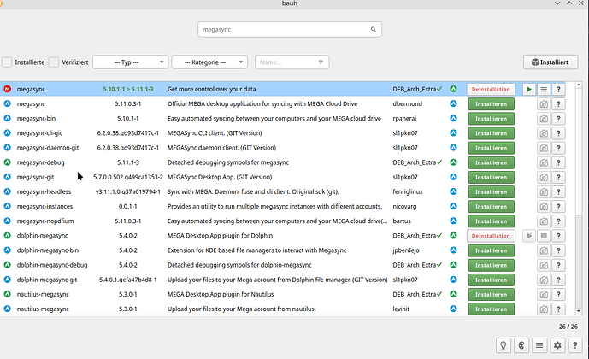Open screenshots icon for dolphin-megasync-debug
The image size is (589, 359).
(544, 265)
